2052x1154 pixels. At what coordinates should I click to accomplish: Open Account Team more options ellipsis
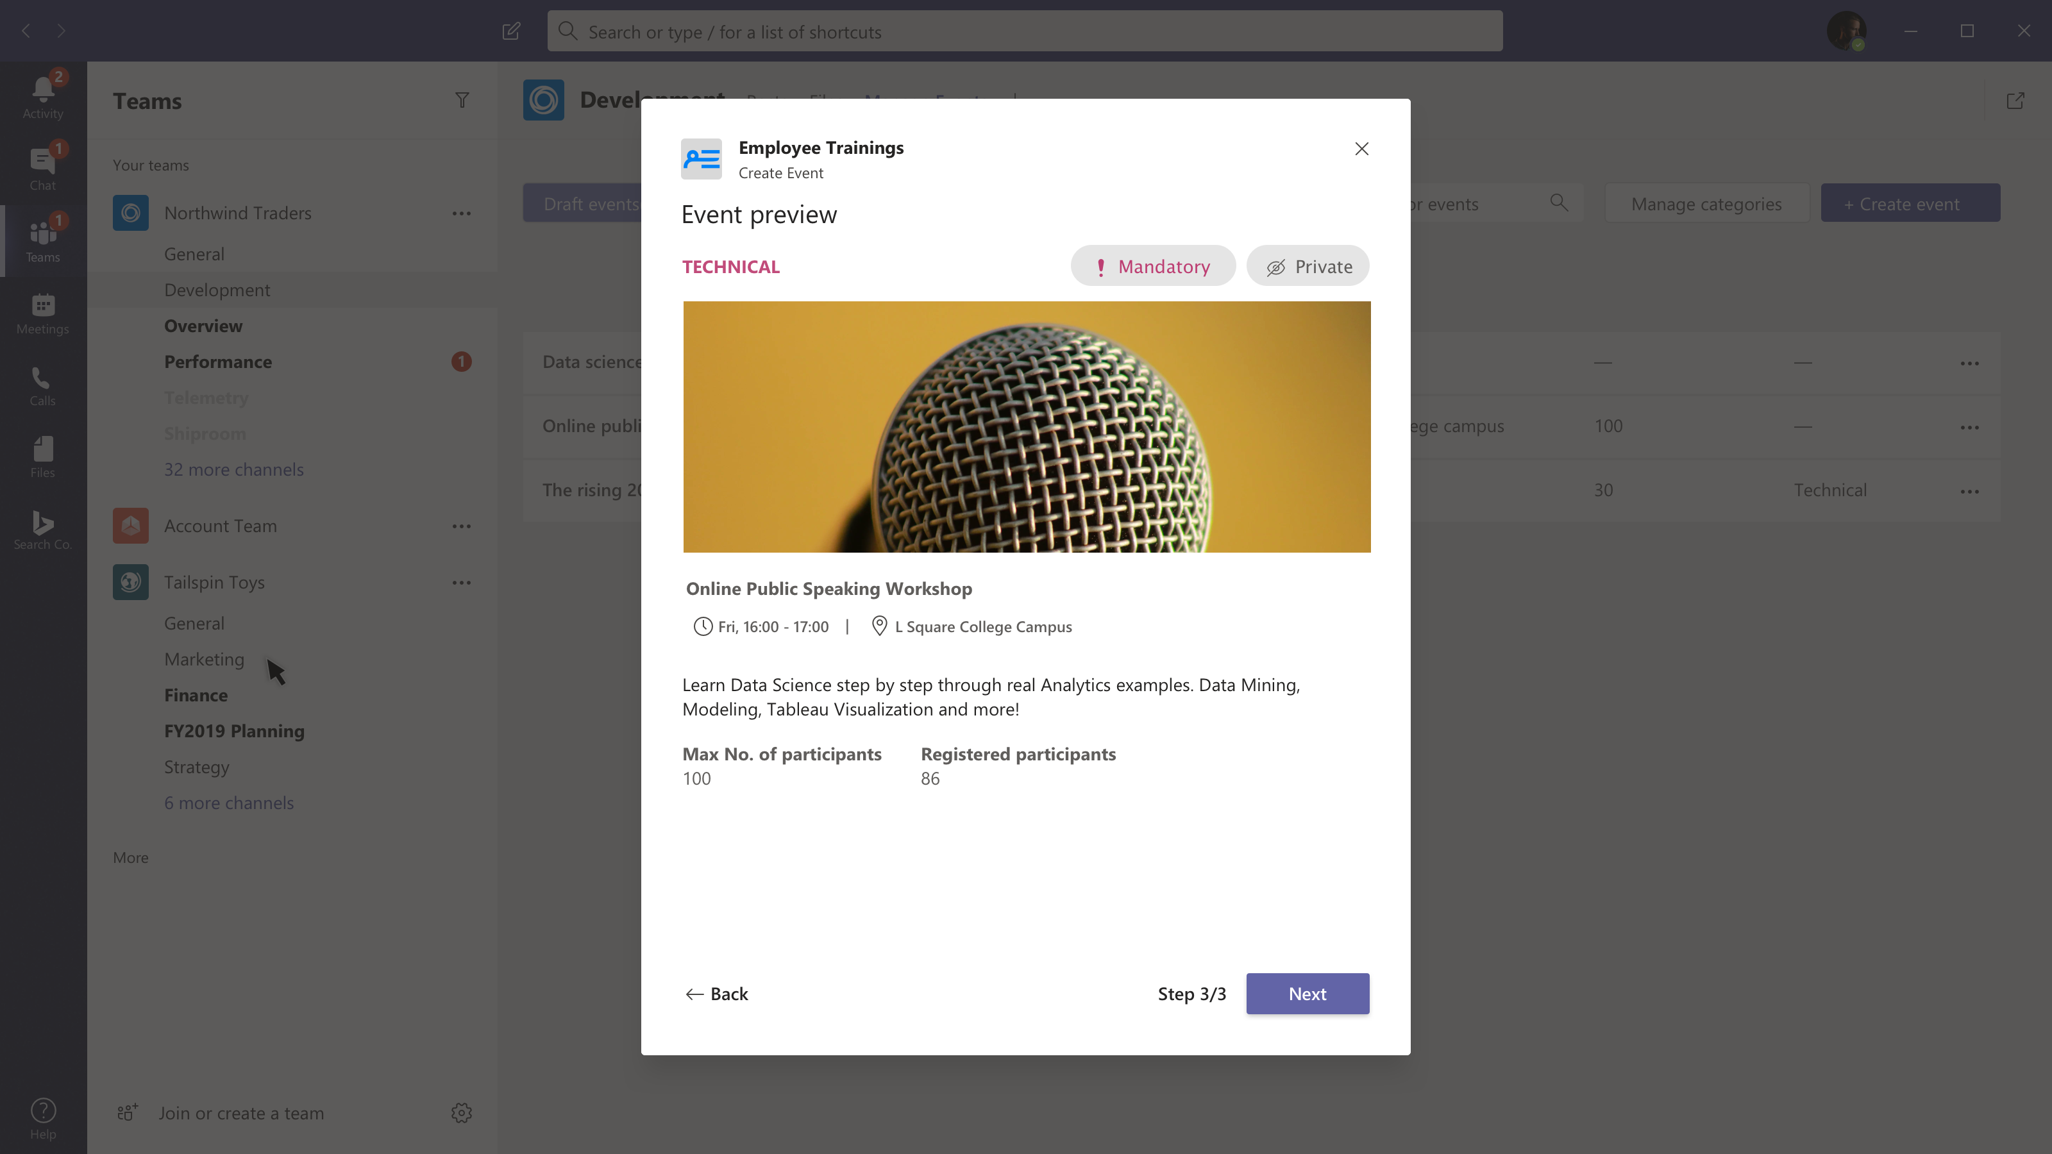(x=461, y=526)
